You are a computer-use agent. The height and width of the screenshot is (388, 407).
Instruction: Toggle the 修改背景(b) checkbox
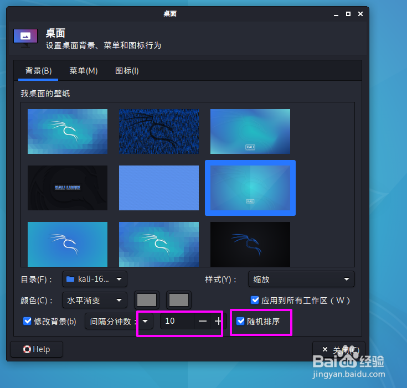(27, 321)
